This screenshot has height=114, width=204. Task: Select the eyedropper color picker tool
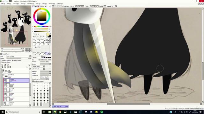click(x=43, y=37)
